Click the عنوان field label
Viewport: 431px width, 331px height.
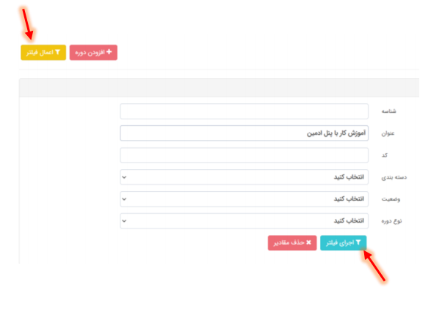388,133
